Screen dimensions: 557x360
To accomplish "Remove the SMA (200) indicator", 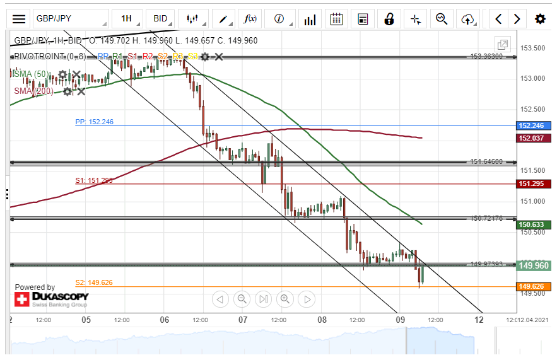I will click(x=80, y=91).
